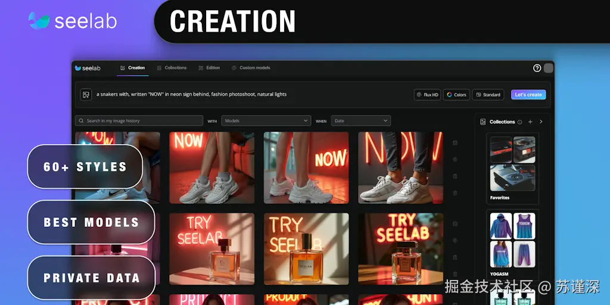Open the TRY SEELAB perfume image on white table
Viewport: 610px width, 305px height.
(x=211, y=249)
